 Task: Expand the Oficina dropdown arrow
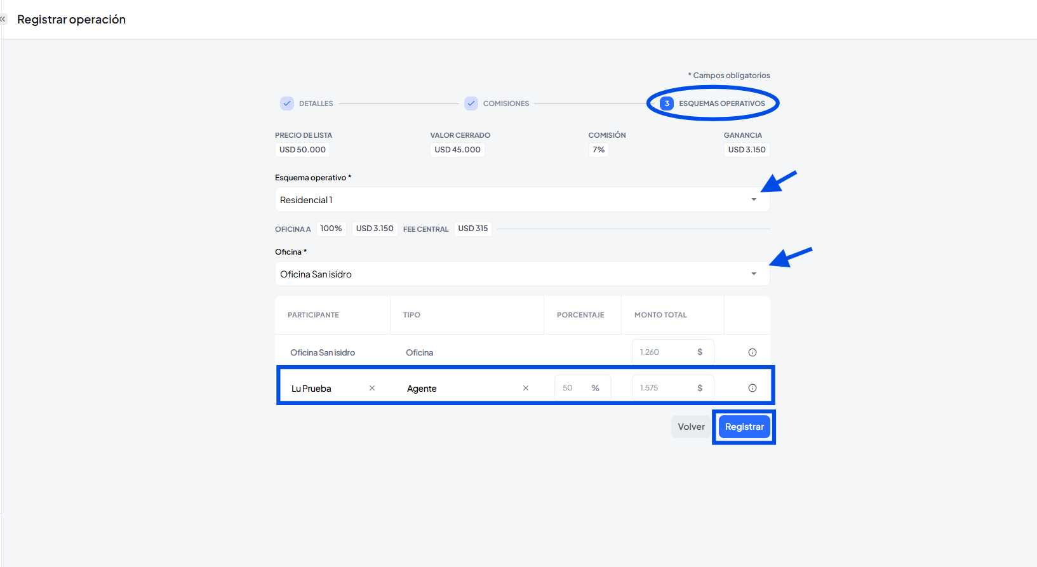pyautogui.click(x=754, y=274)
